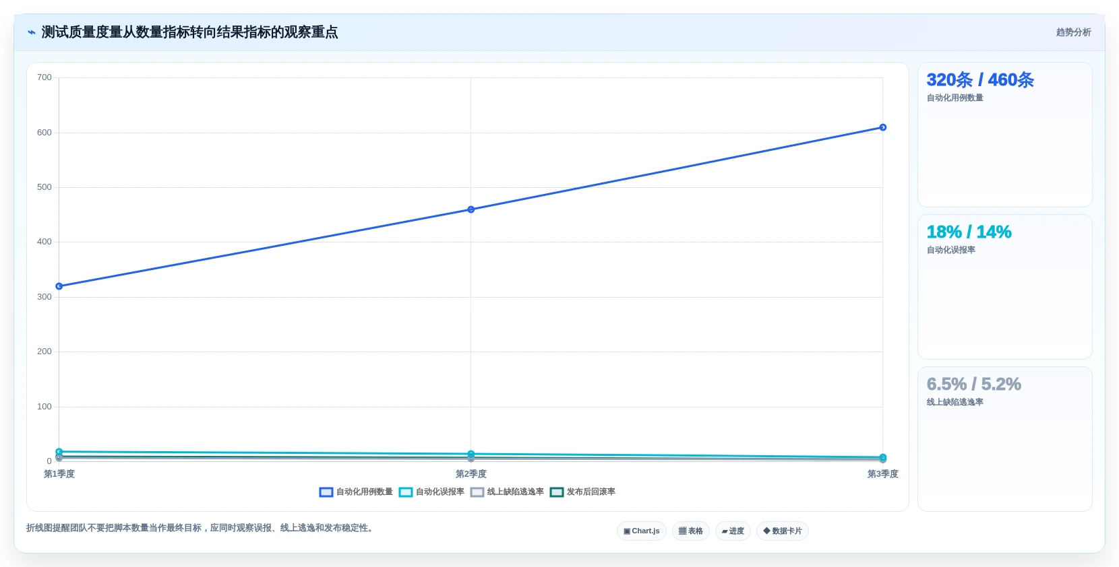
Task: Click the 折线图提醒团队 description text
Action: [200, 528]
